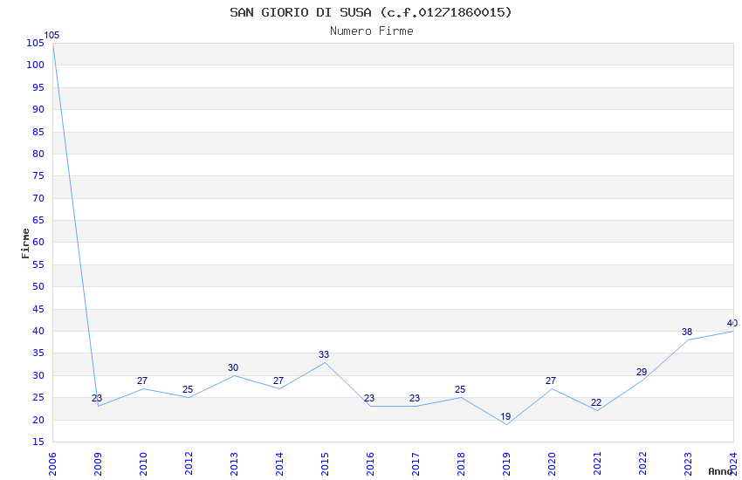742x480 pixels.
Task: Click data point value 25 for year 2018
Action: click(x=460, y=390)
